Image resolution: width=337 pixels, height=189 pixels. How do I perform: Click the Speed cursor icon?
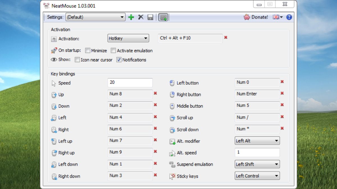(54, 83)
